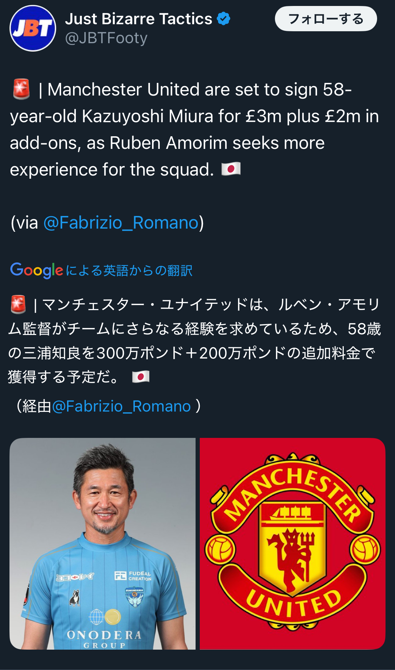Tap the フォローする follow button
The image size is (395, 670).
[325, 19]
